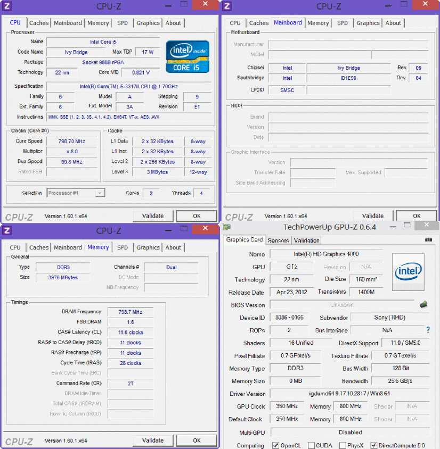Click Validate in the Memory window
Image resolution: width=440 pixels, height=449 pixels.
[153, 440]
